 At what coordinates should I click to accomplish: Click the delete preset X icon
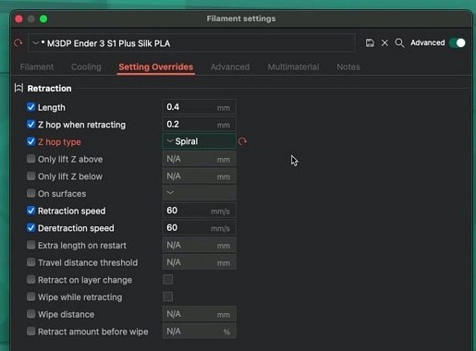click(x=384, y=42)
